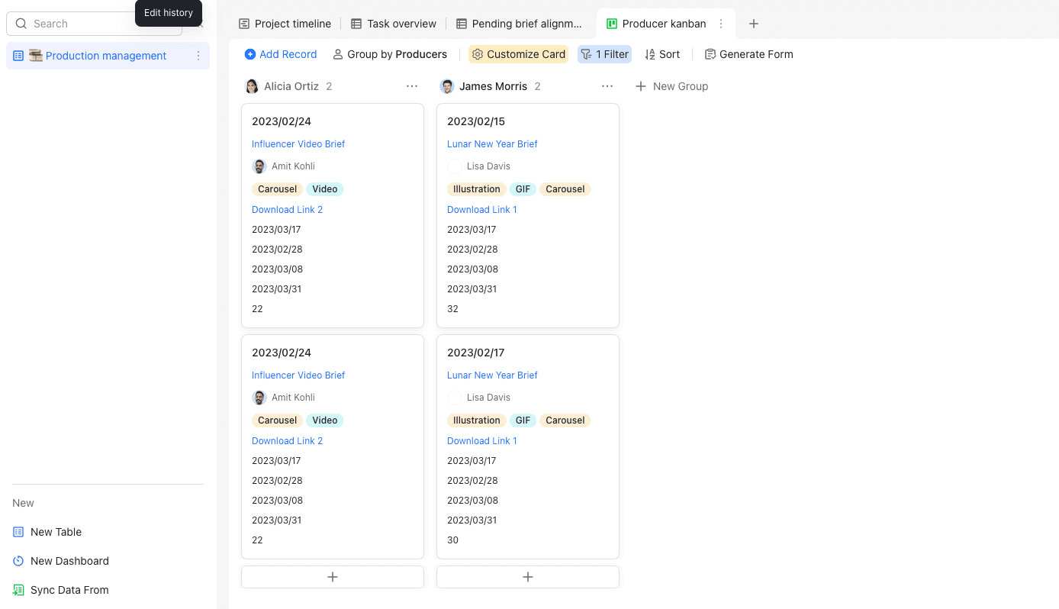Click Illustration tag on 2023/02/17 card
The image size is (1059, 609).
coord(477,420)
